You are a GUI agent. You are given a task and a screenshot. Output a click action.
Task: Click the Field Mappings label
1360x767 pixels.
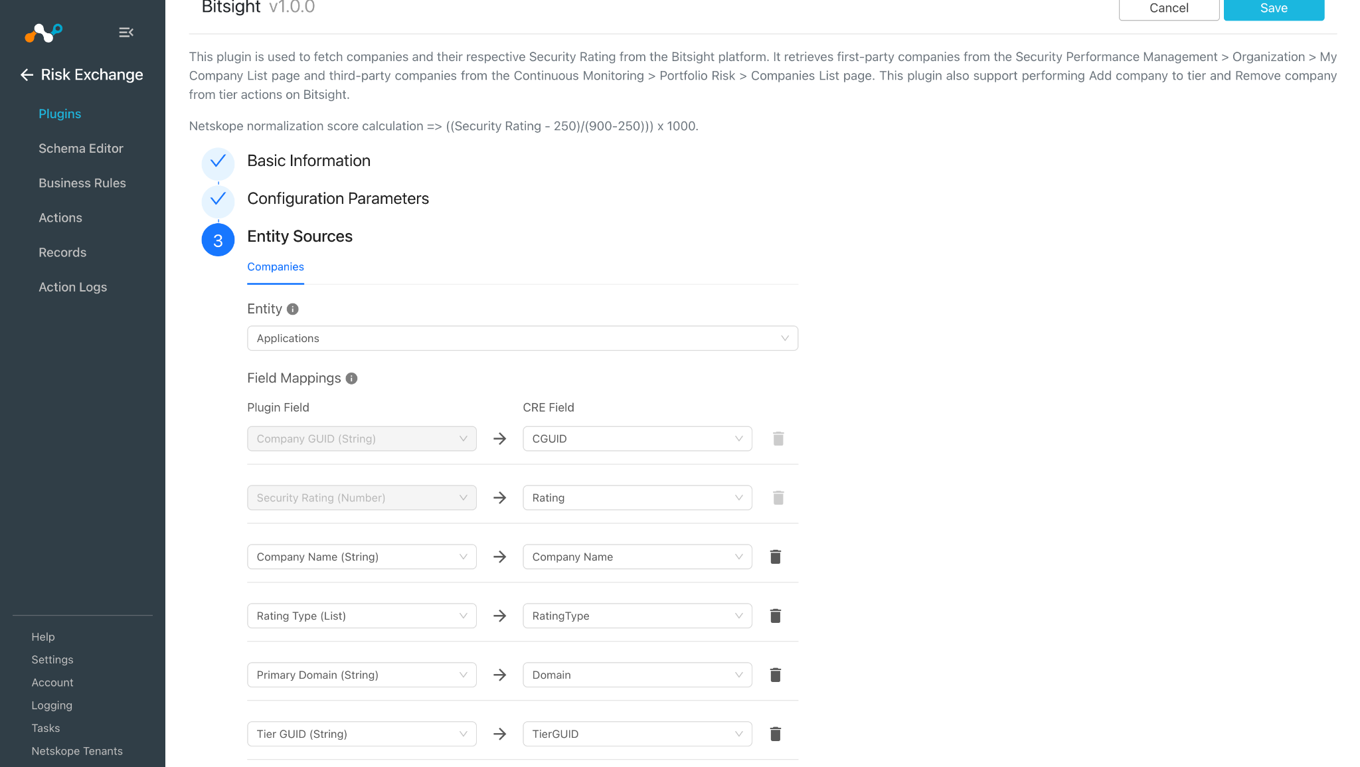[294, 379]
